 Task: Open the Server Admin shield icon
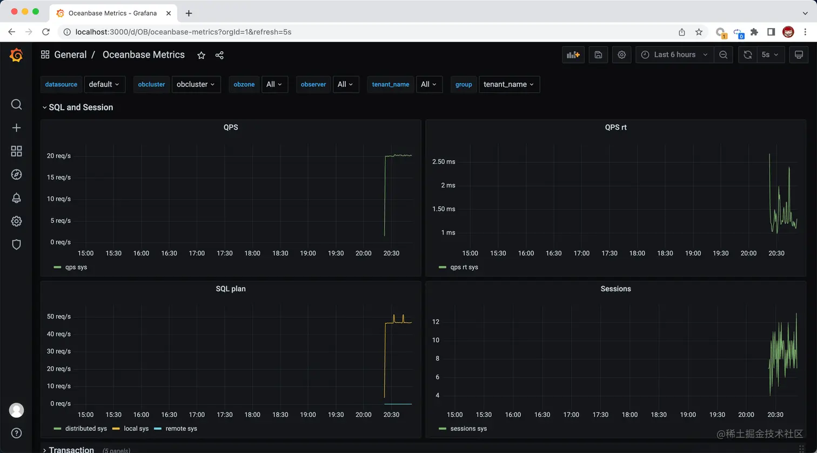(16, 244)
